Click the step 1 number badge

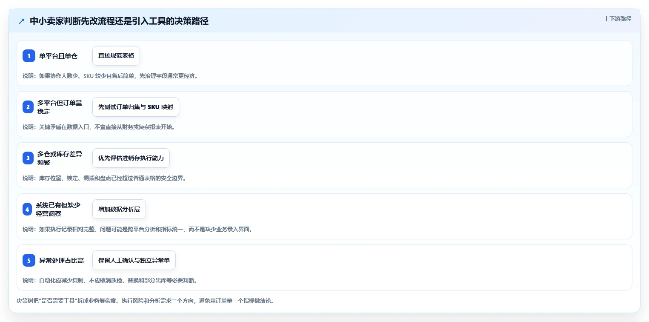click(29, 56)
